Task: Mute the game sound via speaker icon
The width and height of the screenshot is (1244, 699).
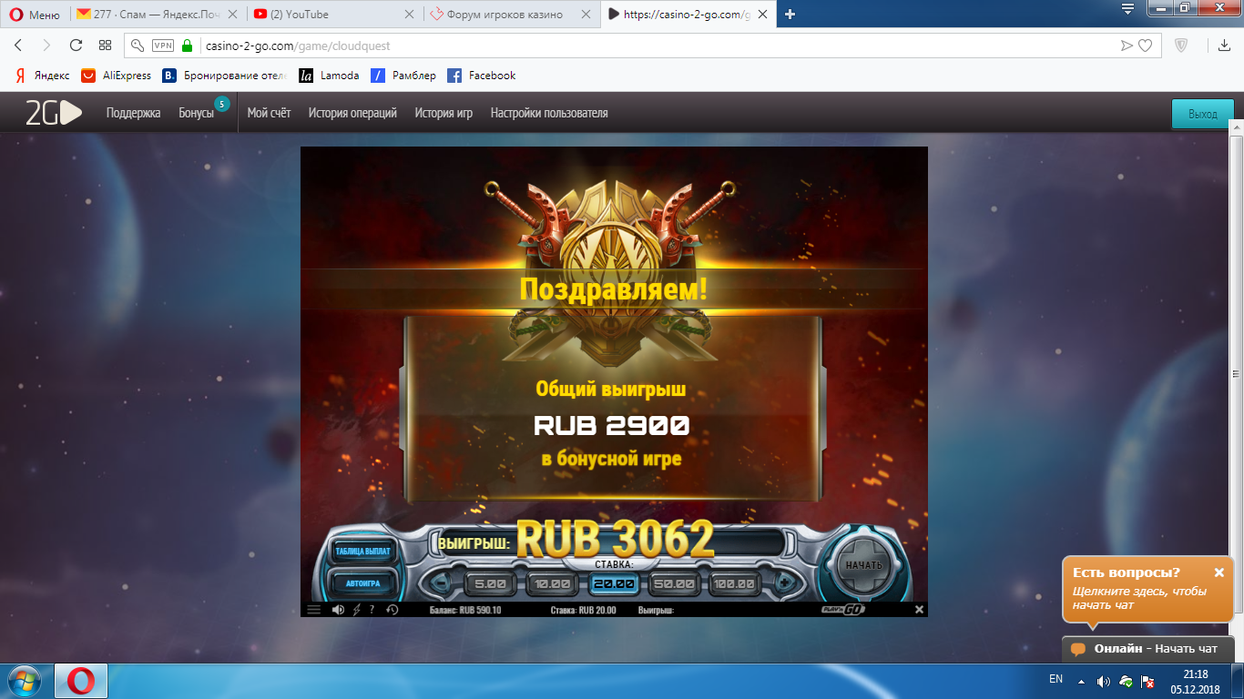Action: pos(338,610)
